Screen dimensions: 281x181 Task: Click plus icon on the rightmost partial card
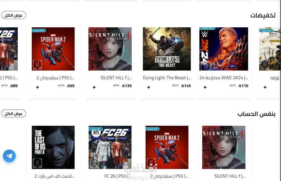pos(265,87)
